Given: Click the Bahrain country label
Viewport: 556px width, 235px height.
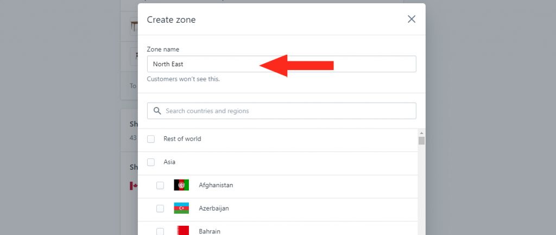Looking at the screenshot, I should pos(210,231).
